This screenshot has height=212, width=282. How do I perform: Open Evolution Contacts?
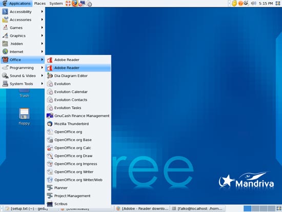[78, 100]
